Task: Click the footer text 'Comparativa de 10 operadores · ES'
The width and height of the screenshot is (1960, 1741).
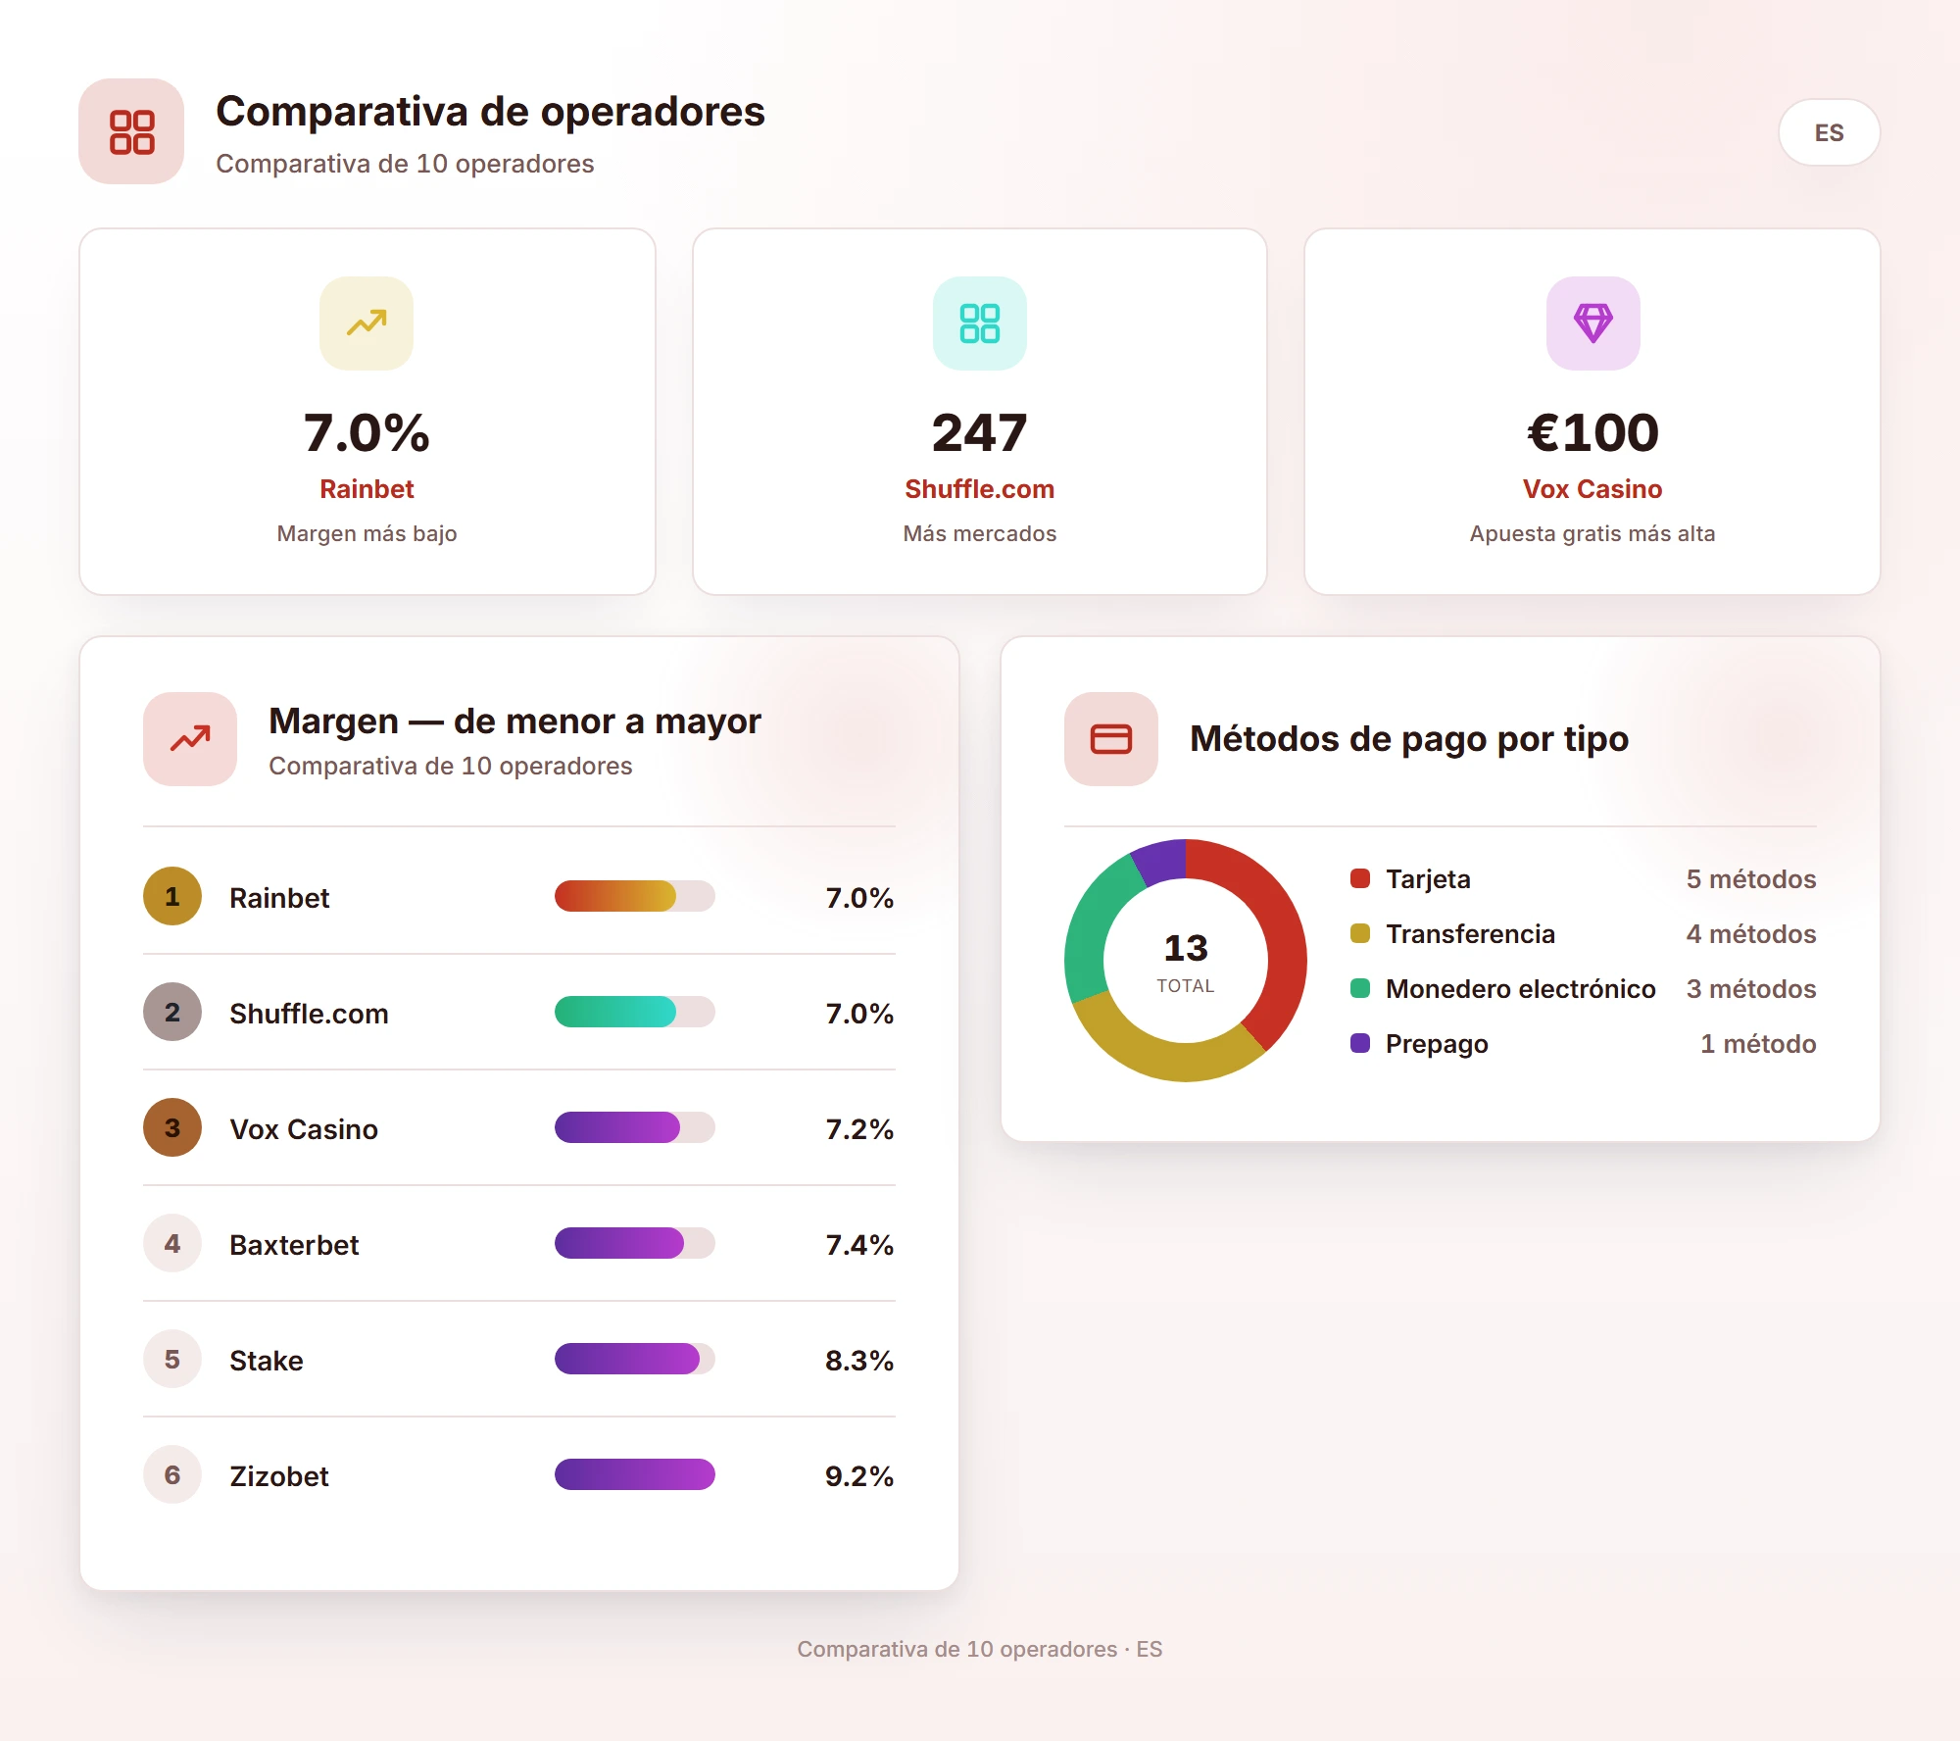Action: tap(980, 1649)
